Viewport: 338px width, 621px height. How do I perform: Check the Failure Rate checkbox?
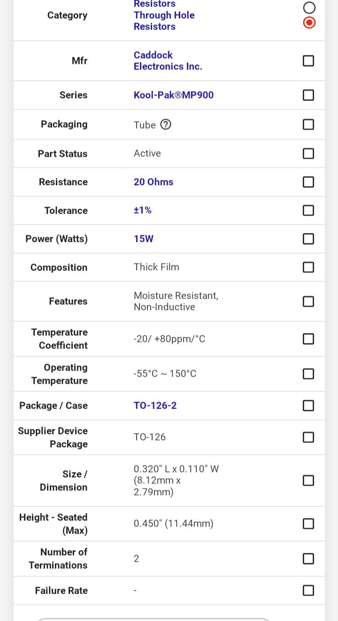[x=308, y=590]
